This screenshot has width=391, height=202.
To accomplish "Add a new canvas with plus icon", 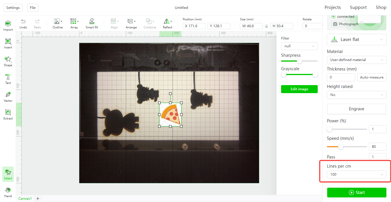I will (x=37, y=199).
